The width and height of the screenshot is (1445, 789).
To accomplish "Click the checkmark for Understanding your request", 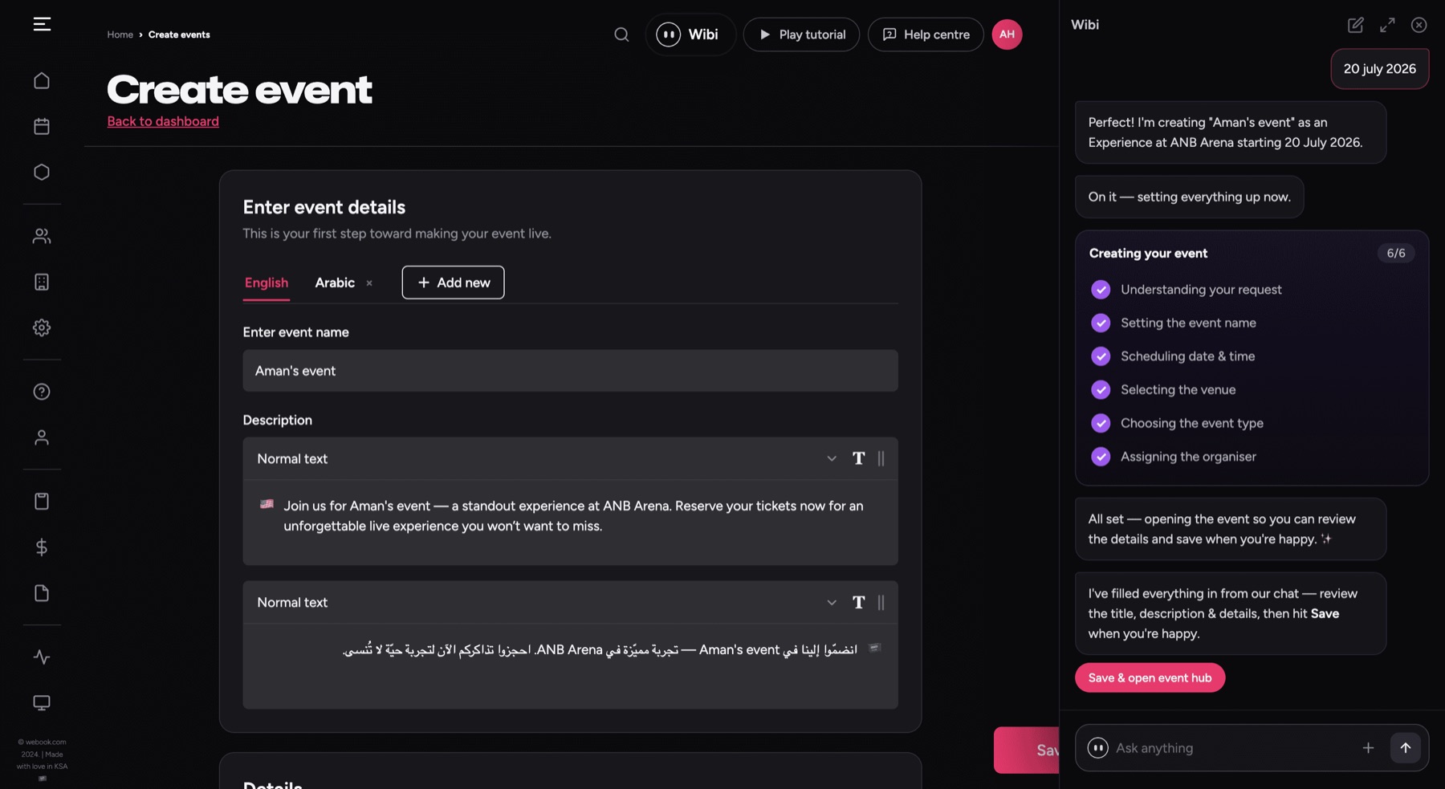I will (x=1101, y=290).
